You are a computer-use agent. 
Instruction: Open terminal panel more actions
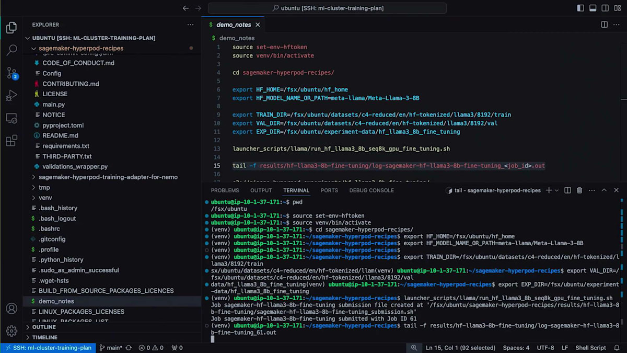[591, 190]
